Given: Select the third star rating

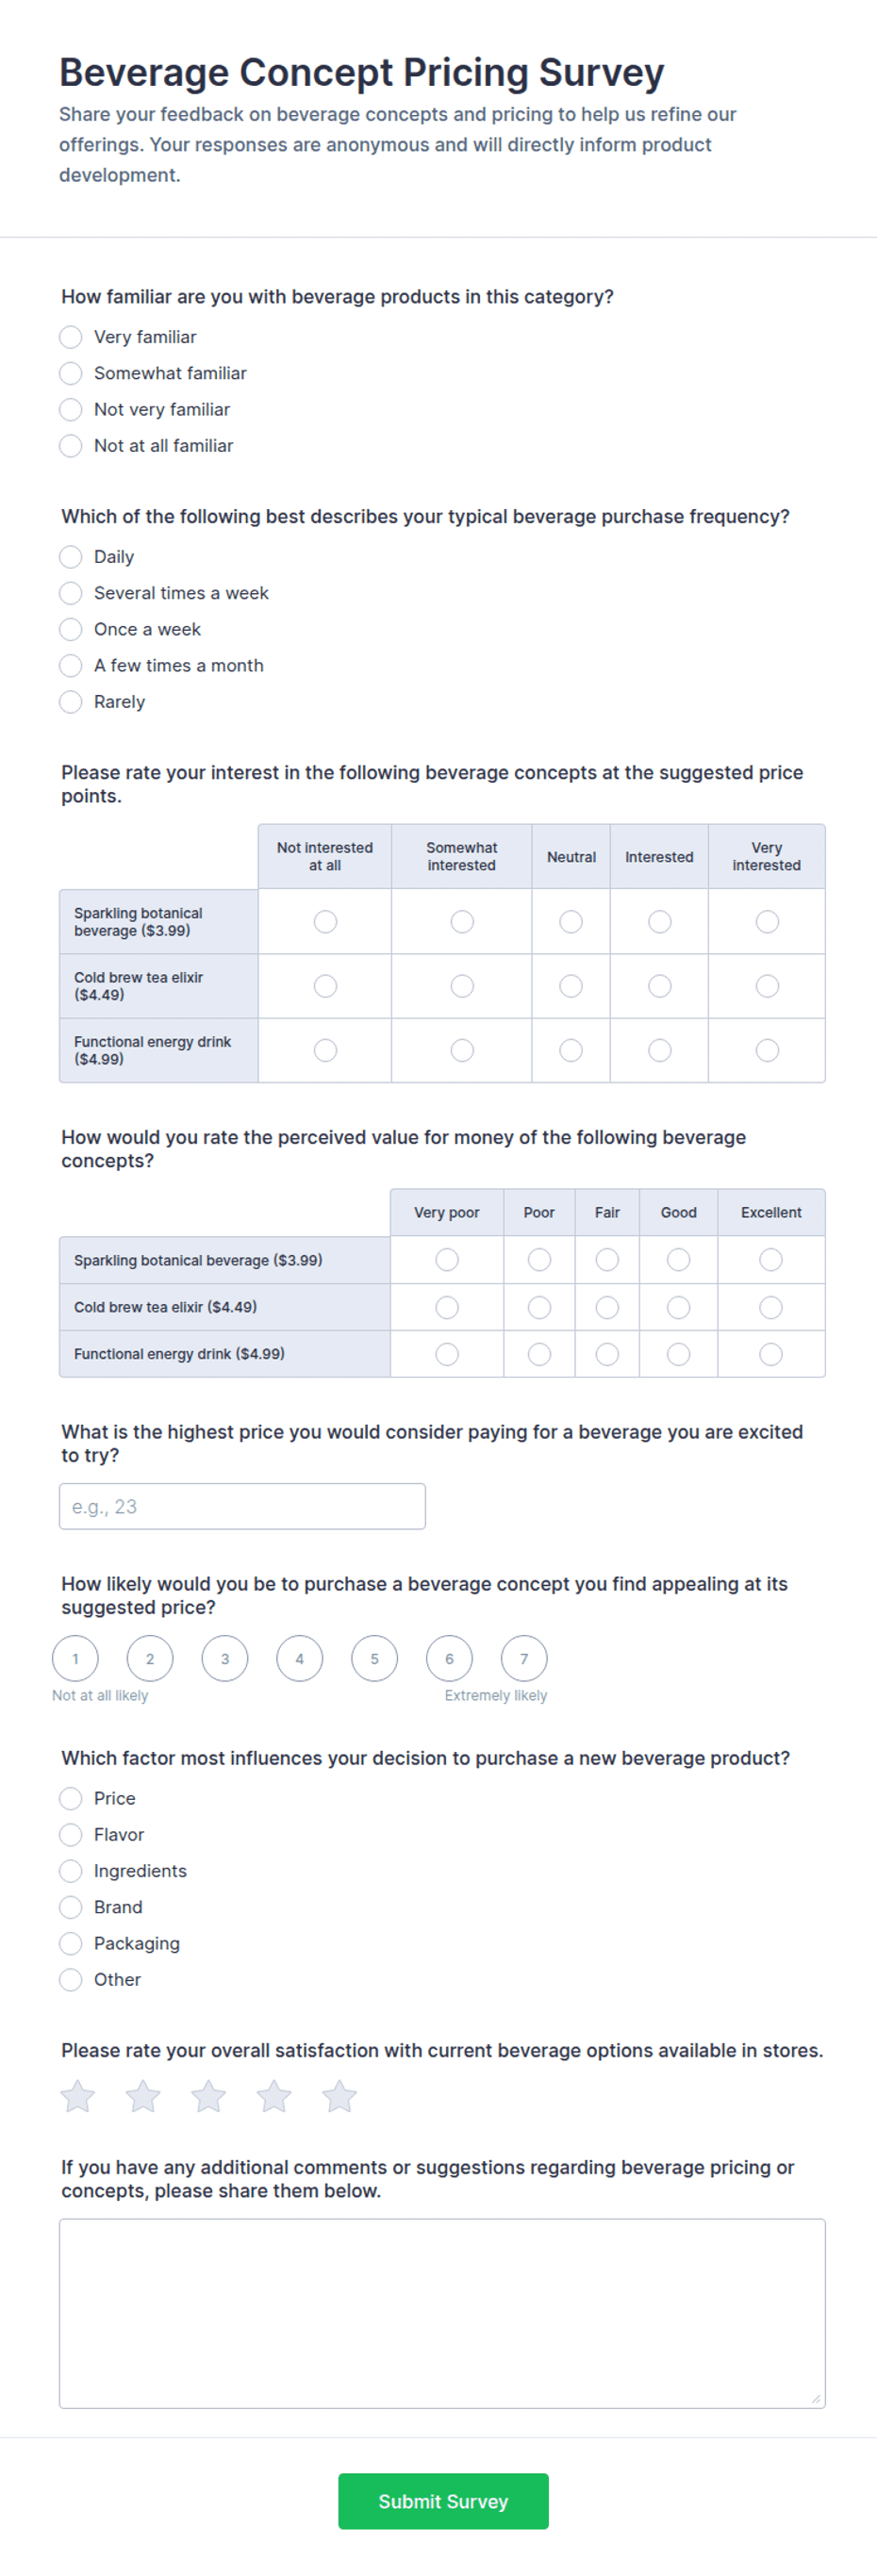Looking at the screenshot, I should [208, 2096].
